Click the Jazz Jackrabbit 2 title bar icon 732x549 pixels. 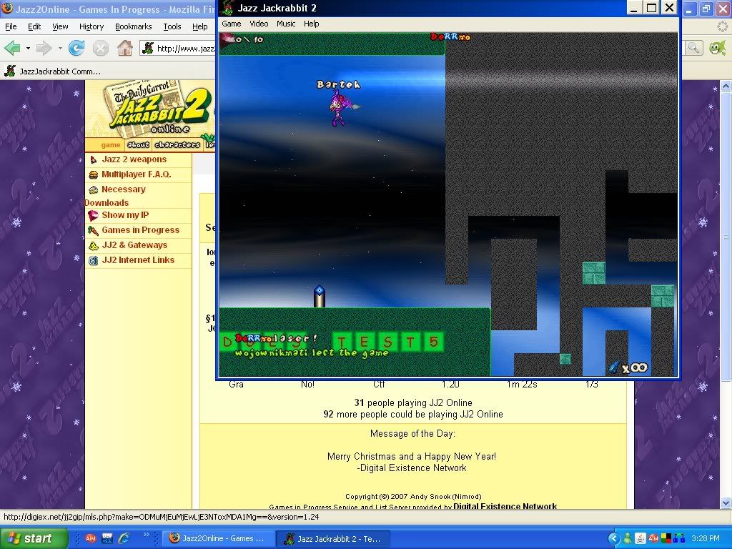227,8
